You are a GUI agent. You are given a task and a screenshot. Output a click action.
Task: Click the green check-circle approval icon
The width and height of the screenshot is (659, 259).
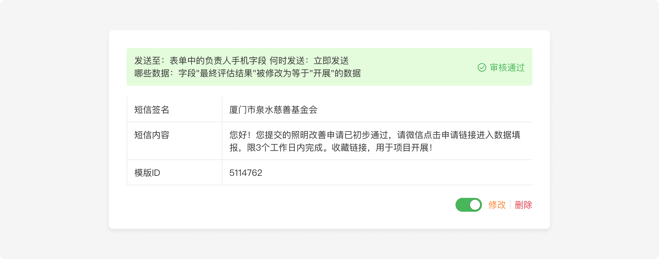482,67
